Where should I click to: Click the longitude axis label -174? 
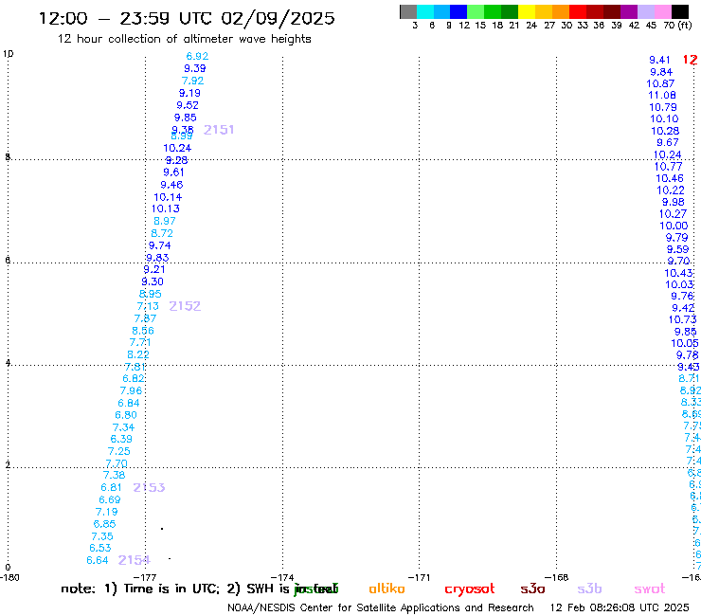coord(282,577)
